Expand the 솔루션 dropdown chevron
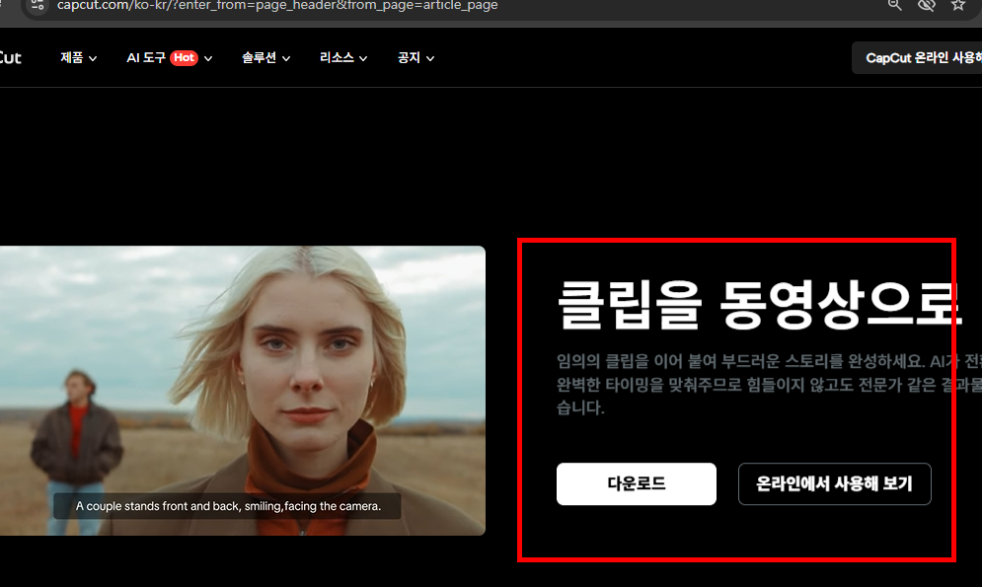This screenshot has height=587, width=982. point(286,57)
